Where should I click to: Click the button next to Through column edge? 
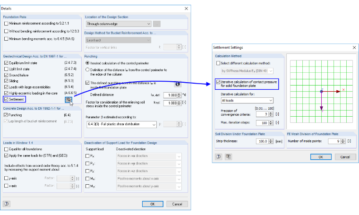(157, 24)
